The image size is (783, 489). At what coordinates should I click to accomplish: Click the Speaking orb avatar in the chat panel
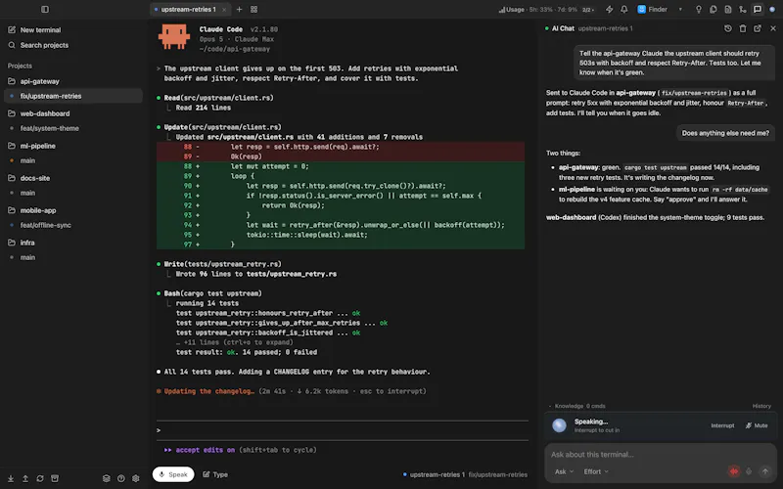tap(559, 425)
